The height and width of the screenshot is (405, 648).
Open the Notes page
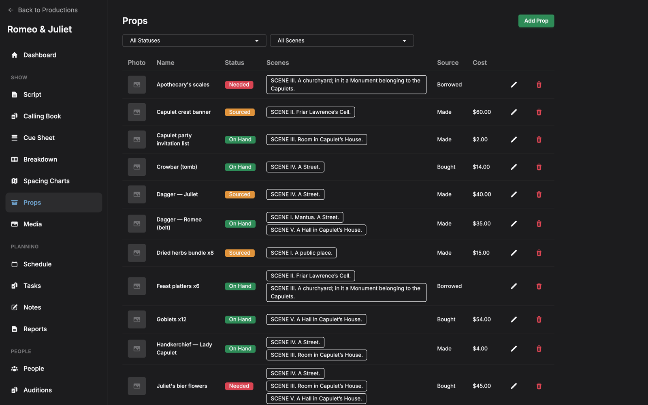pos(54,307)
